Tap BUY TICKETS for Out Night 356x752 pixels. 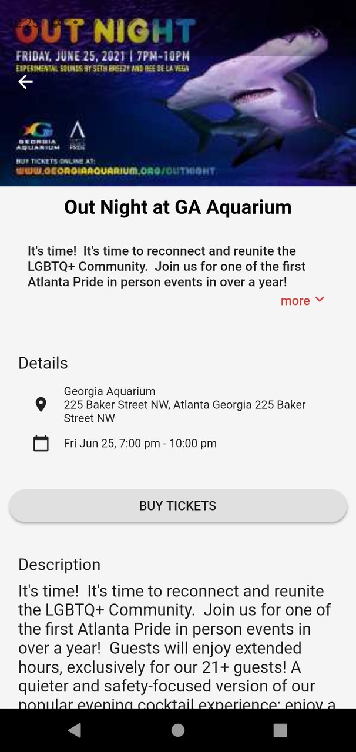(177, 505)
